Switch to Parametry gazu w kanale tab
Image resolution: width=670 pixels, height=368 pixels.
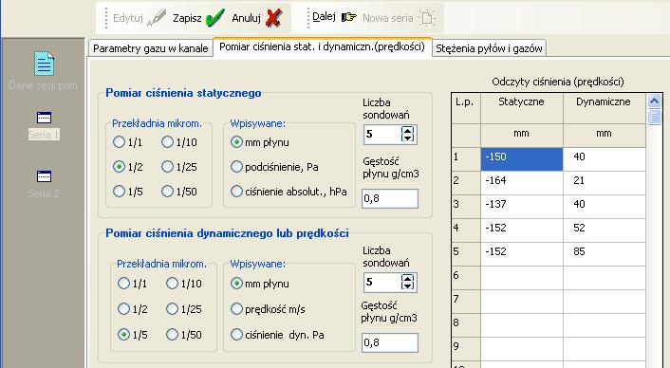(150, 48)
